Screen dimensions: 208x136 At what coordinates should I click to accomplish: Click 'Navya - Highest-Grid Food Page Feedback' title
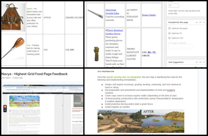pos(35,74)
